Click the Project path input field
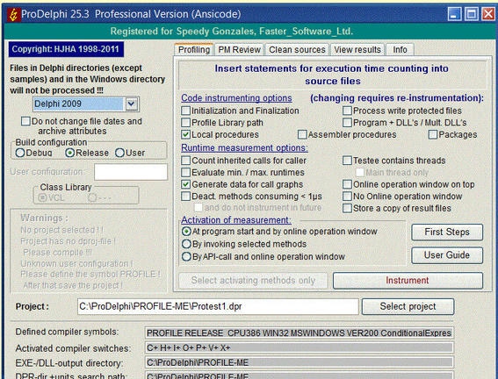498x379 pixels. click(x=218, y=307)
